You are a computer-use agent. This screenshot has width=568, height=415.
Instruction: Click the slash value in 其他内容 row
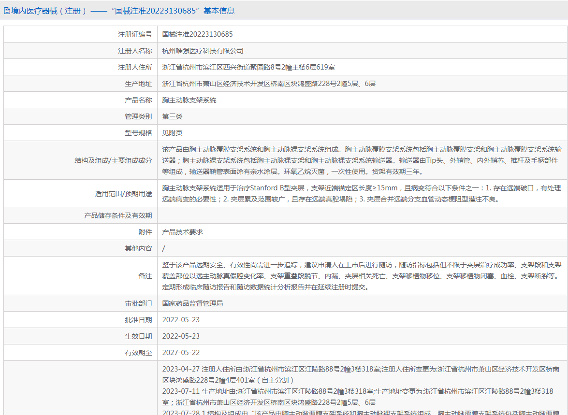(x=164, y=248)
